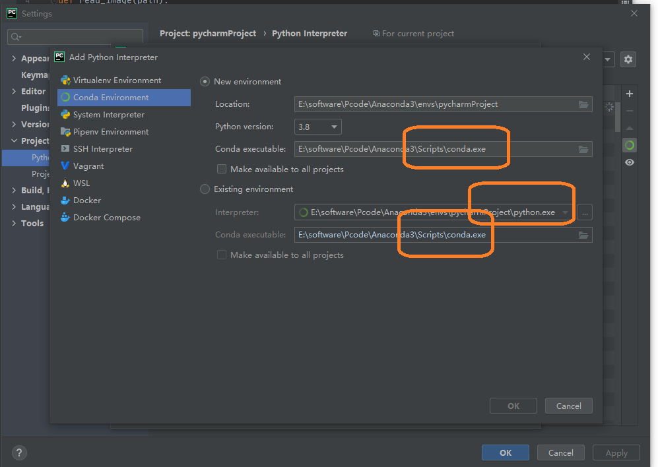Enable Make available to all projects for existing environment
The image size is (658, 467).
pos(222,255)
